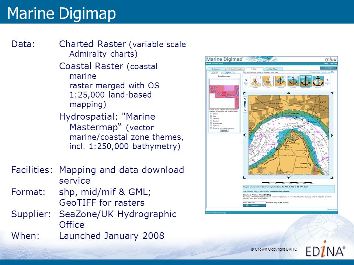Select Coastal coverage radio button
354x265 pixels.
pyautogui.click(x=211, y=121)
